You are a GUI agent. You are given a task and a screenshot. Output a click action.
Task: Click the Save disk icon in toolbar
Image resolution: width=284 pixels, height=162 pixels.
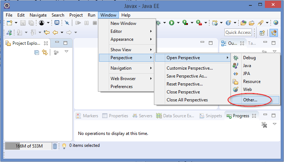[23, 23]
